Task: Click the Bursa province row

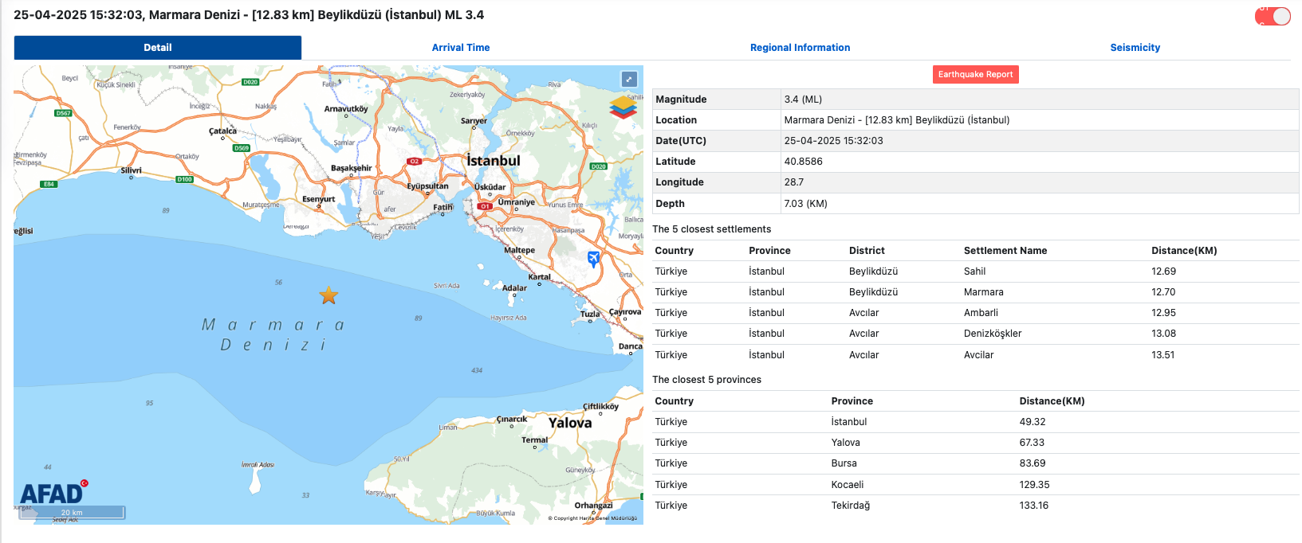Action: point(975,463)
